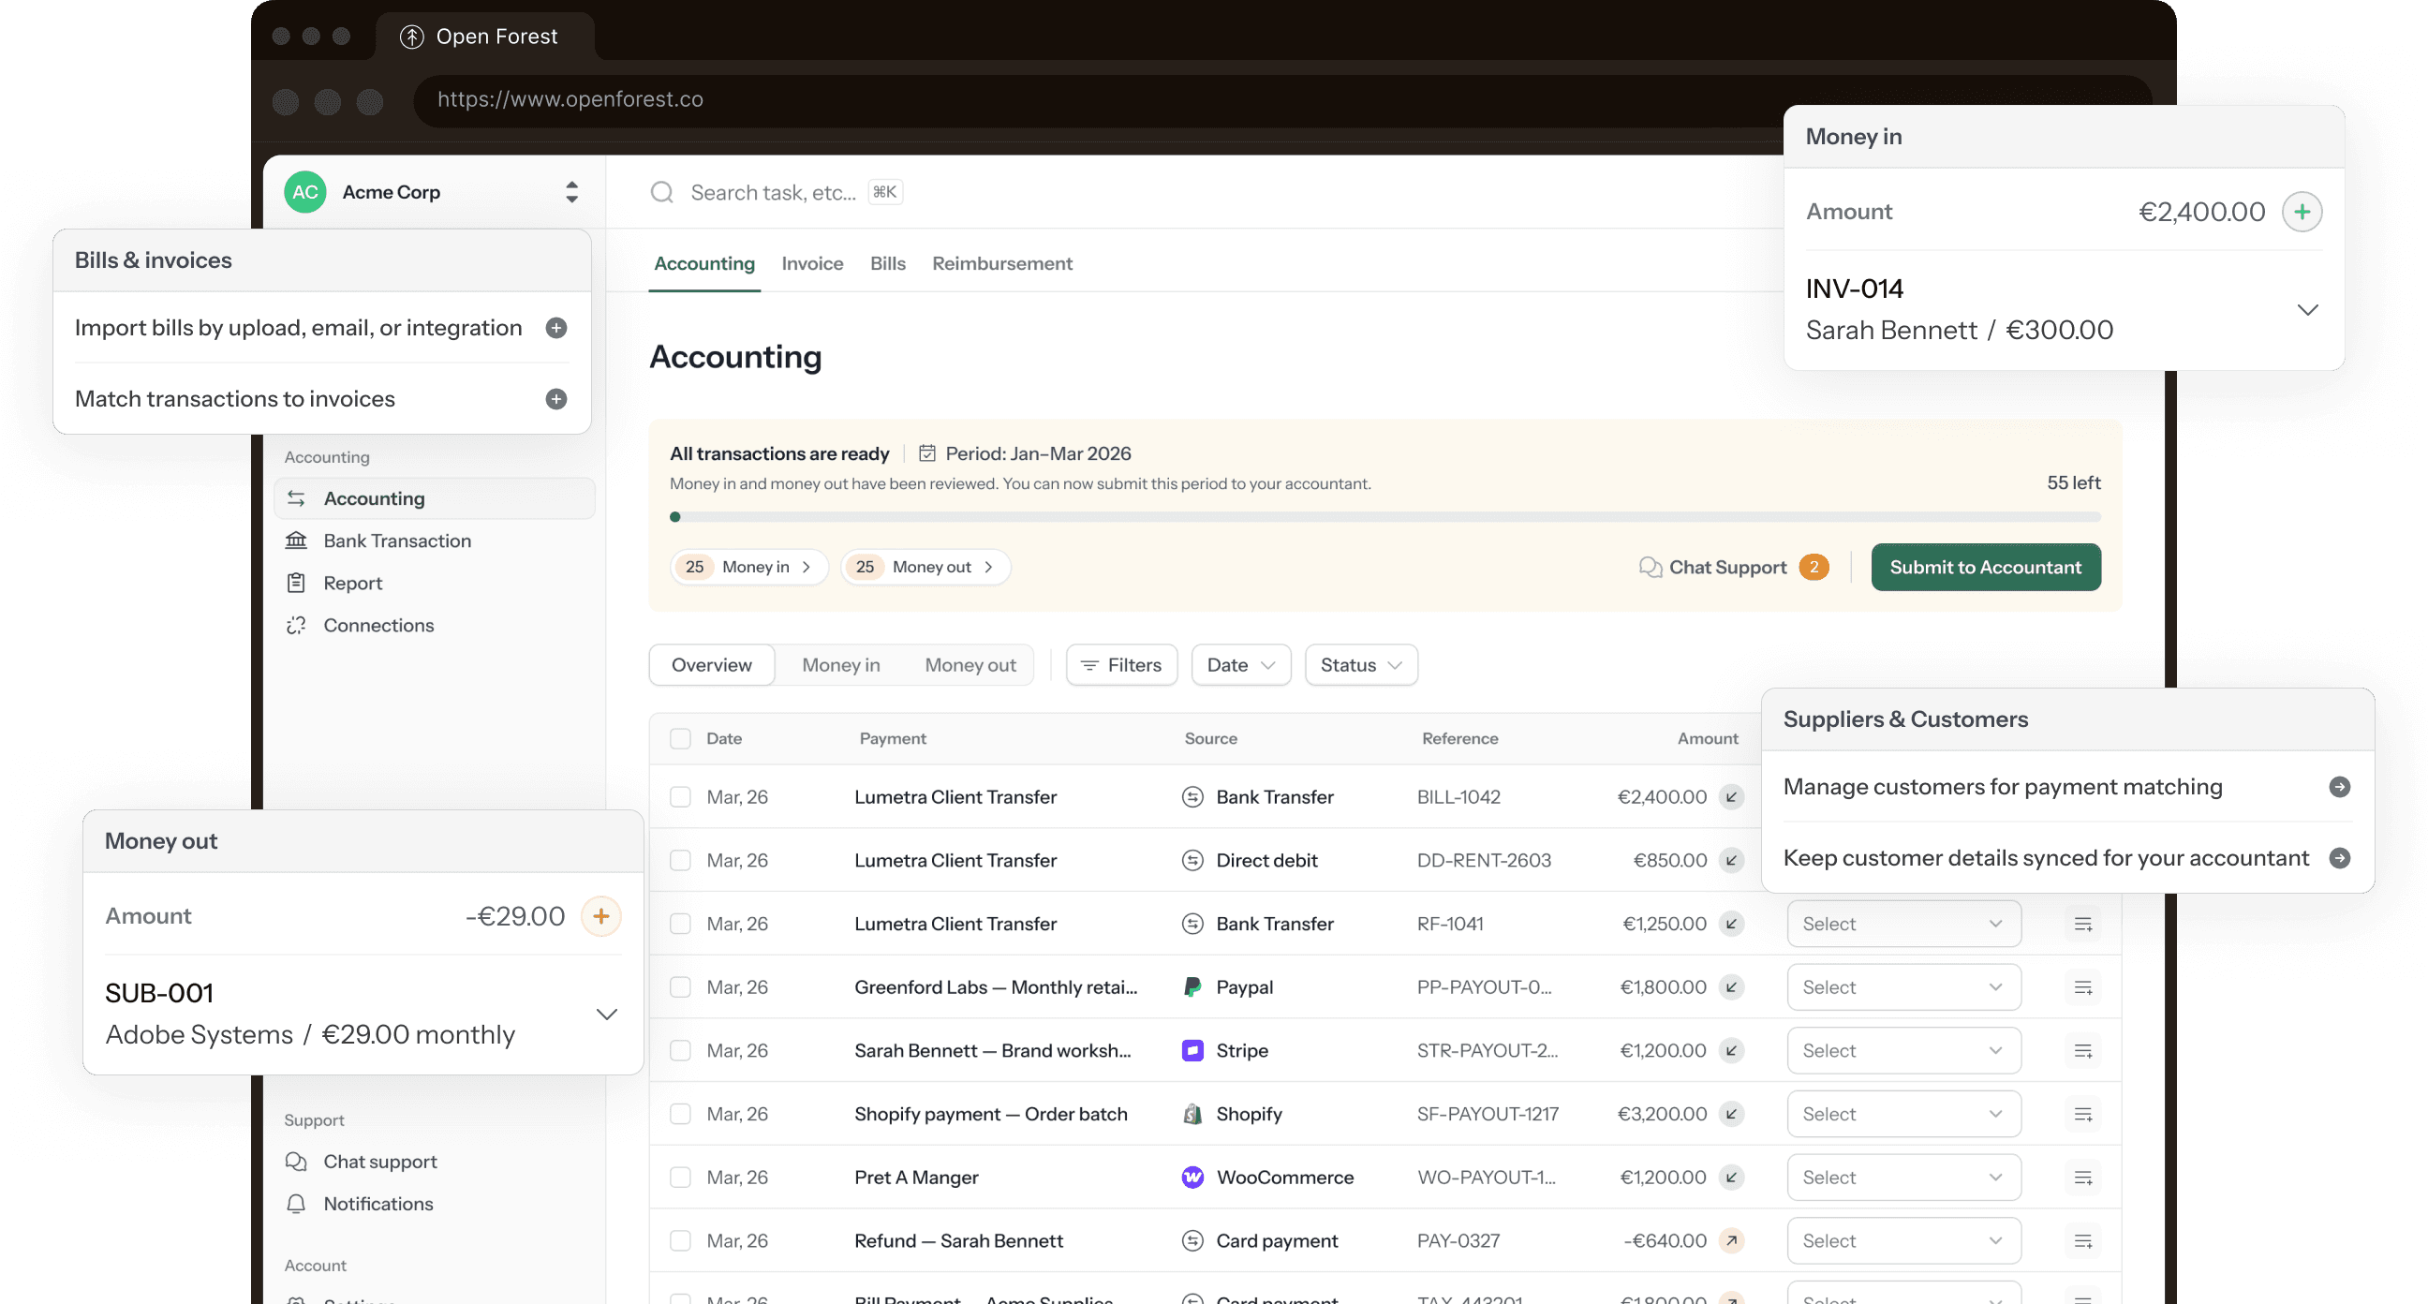Open the Select dropdown on Paypal row

[1903, 987]
